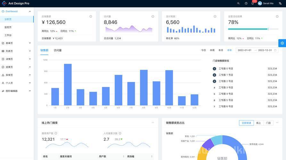Open the notification bell with badge
286x160 pixels.
point(253,3)
